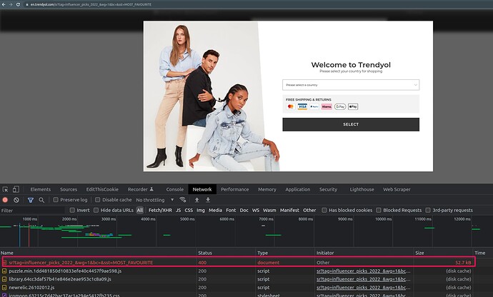The image size is (493, 297).
Task: Open network search magnifier icon
Action: pos(41,200)
